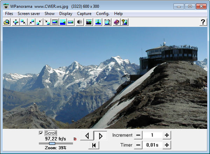Screen dimensions: 210x154
Task: Click the WPanorama title bar app icon
Action: coord(6,6)
